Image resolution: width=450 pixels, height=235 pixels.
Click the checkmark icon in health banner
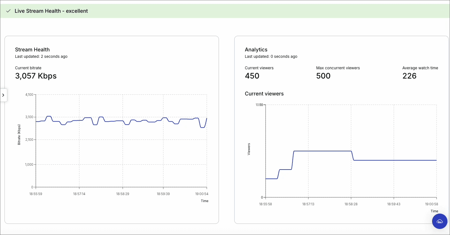pyautogui.click(x=8, y=11)
